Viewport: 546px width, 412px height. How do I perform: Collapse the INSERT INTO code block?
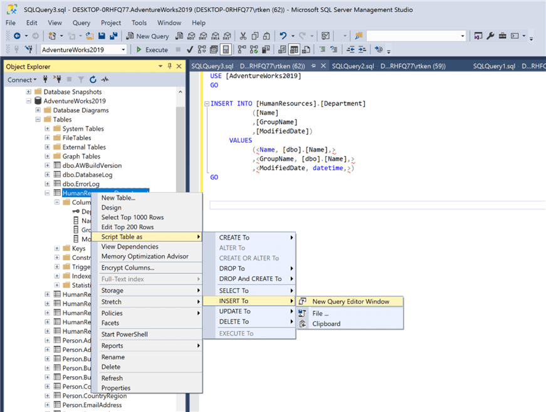tap(207, 103)
